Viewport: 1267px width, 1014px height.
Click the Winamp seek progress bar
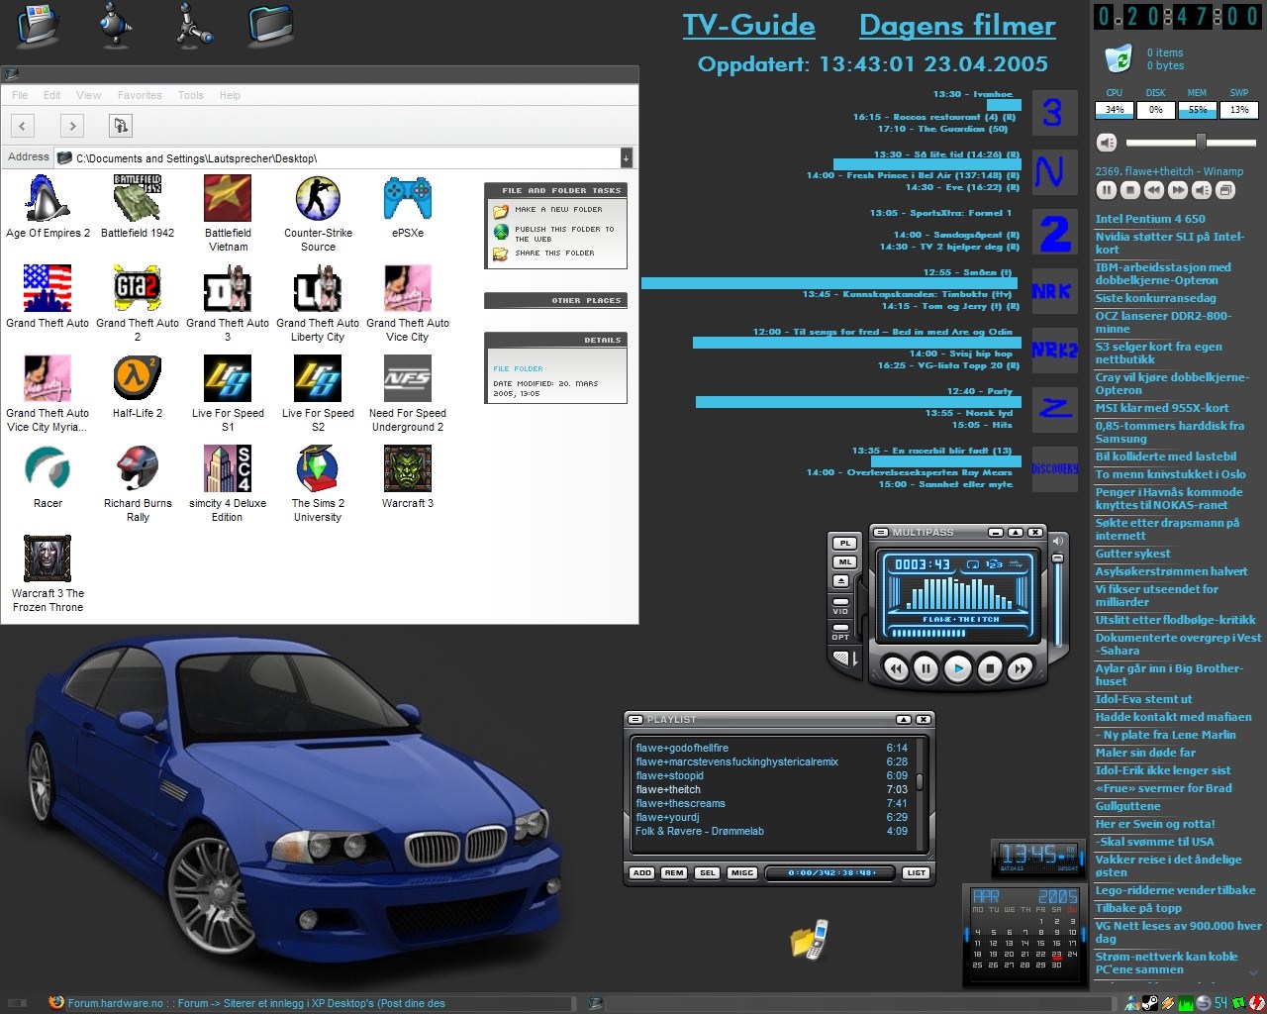958,633
